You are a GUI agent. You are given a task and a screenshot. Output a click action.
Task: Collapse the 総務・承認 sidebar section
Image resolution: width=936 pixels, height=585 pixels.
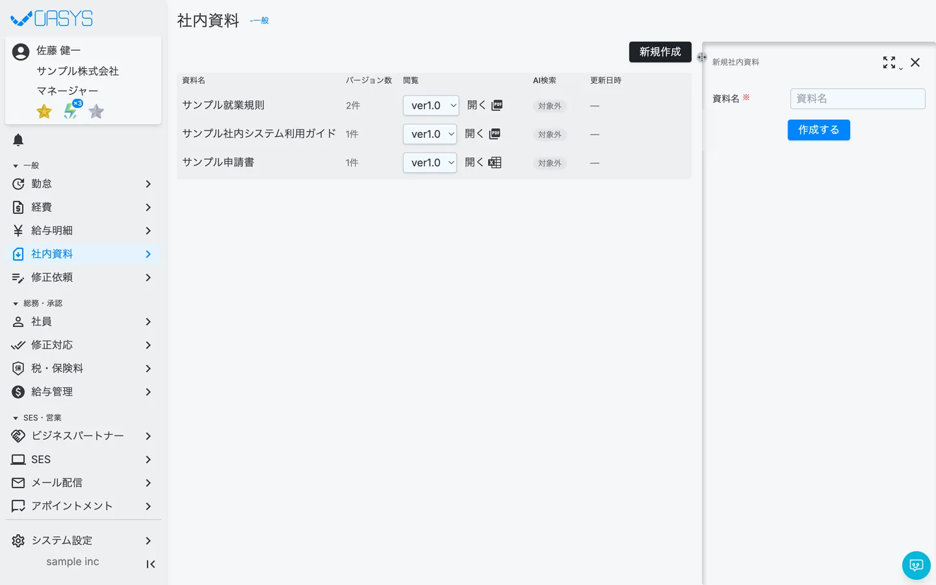[x=38, y=304]
